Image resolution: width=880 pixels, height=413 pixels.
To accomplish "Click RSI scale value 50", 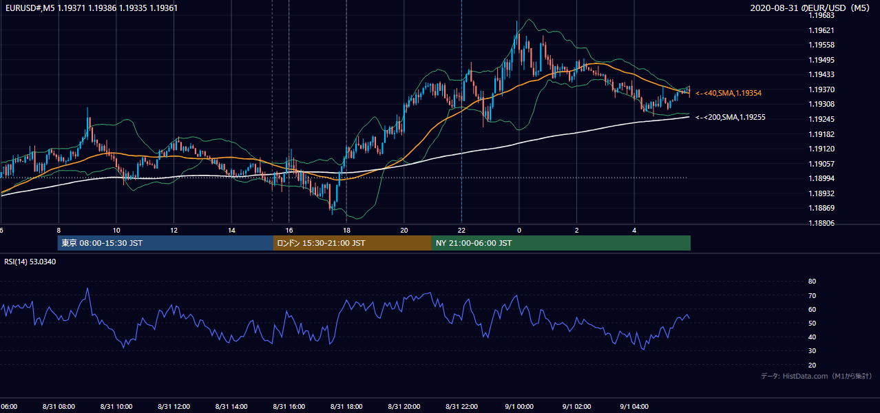I will pyautogui.click(x=813, y=323).
